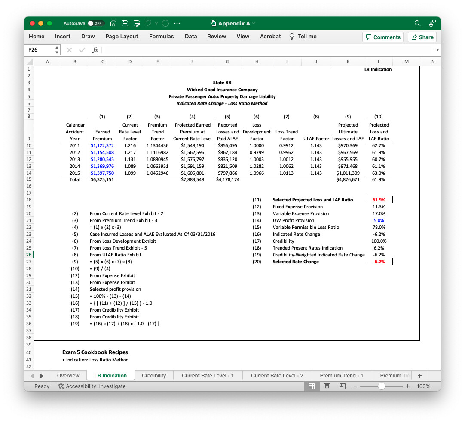The image size is (465, 423).
Task: Select the LR Indication sheet tab
Action: pos(110,376)
